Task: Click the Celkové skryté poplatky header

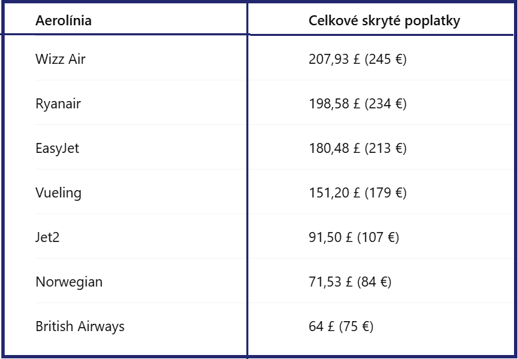Action: pyautogui.click(x=384, y=21)
